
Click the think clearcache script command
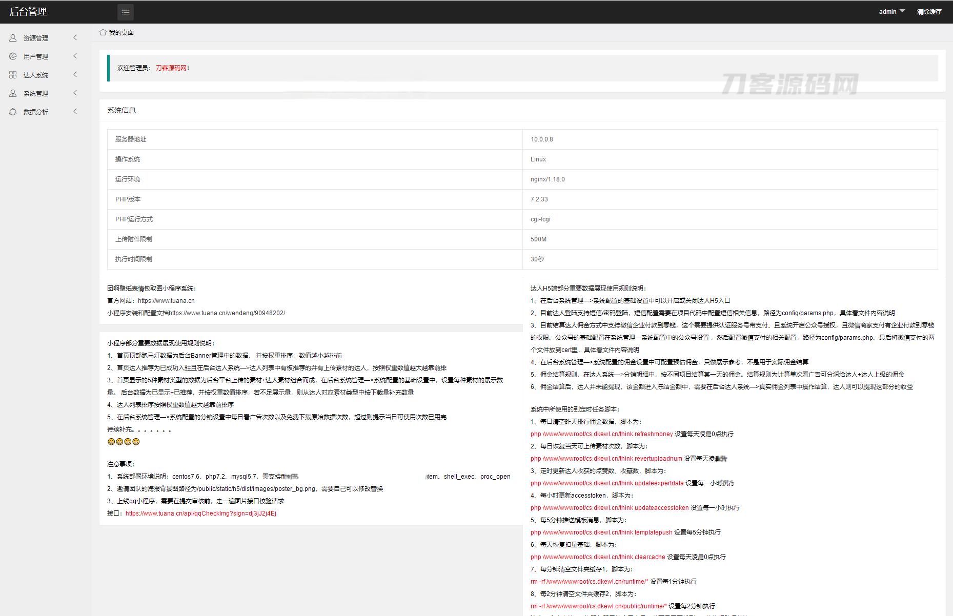[598, 557]
